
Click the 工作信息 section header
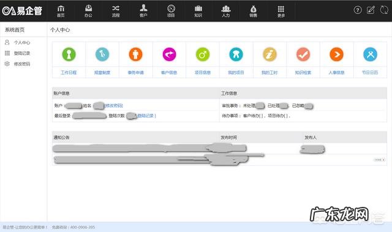point(229,93)
